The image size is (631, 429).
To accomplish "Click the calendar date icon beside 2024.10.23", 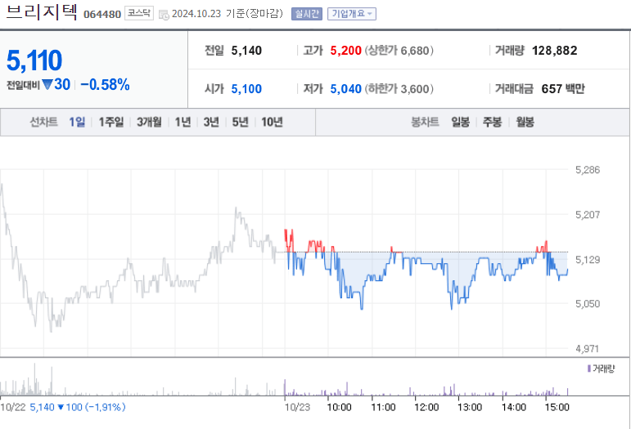I will (x=164, y=15).
